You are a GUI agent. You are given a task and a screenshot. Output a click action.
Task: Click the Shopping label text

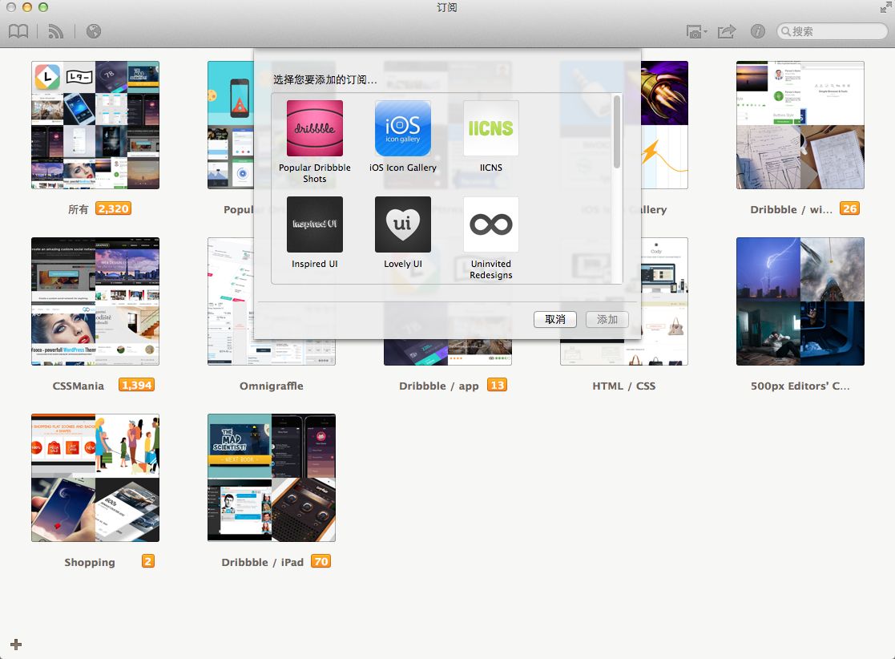[90, 563]
